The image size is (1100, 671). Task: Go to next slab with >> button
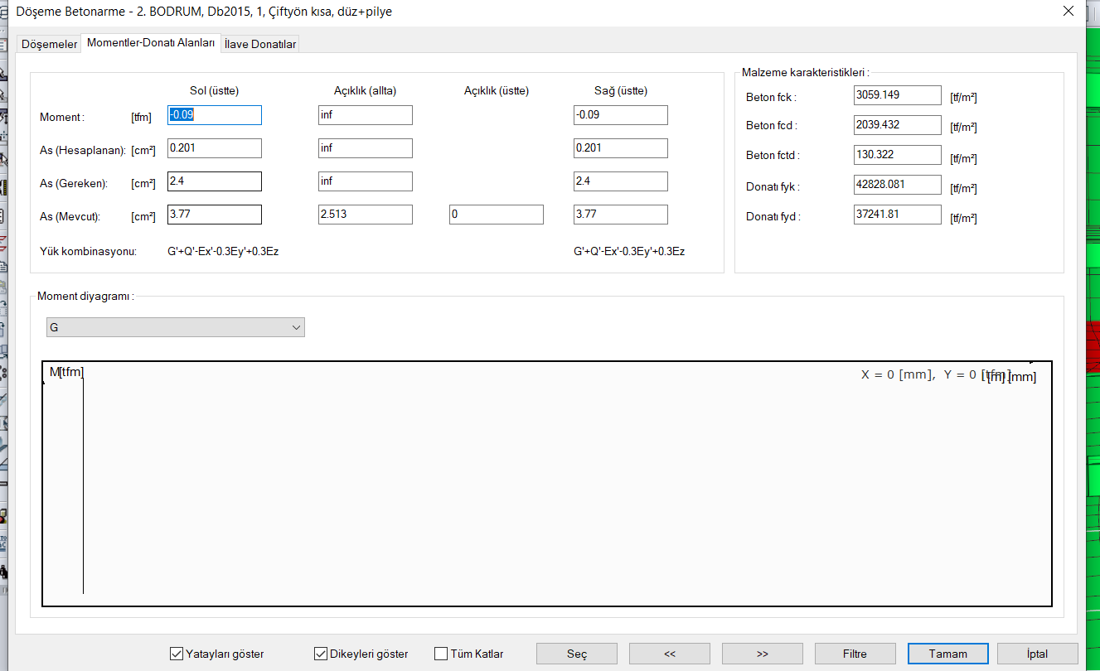[763, 654]
